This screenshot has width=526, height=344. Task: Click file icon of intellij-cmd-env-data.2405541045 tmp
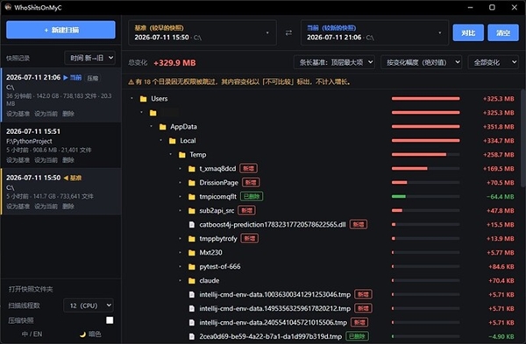click(192, 323)
